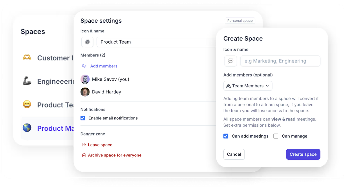This screenshot has width=344, height=188.
Task: Focus the 'e.g Marketing, Engineering' name field
Action: tap(280, 61)
